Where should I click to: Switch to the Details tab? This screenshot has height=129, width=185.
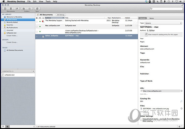143,18
